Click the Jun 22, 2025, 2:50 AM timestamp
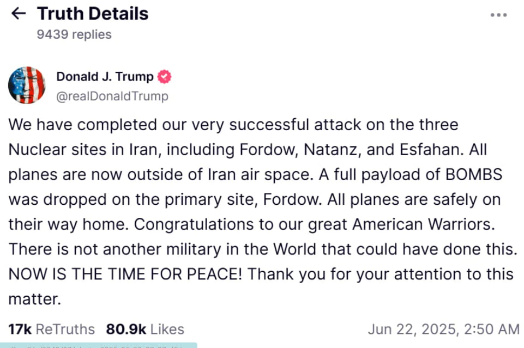The height and width of the screenshot is (348, 524). [443, 329]
